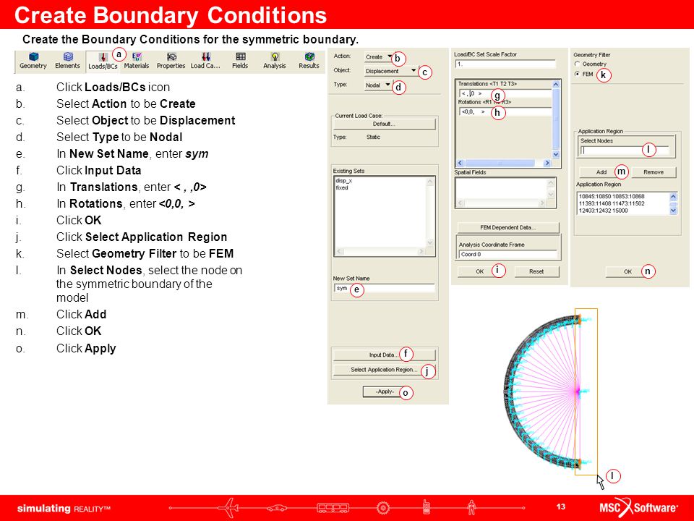Click the Reset button

click(536, 271)
